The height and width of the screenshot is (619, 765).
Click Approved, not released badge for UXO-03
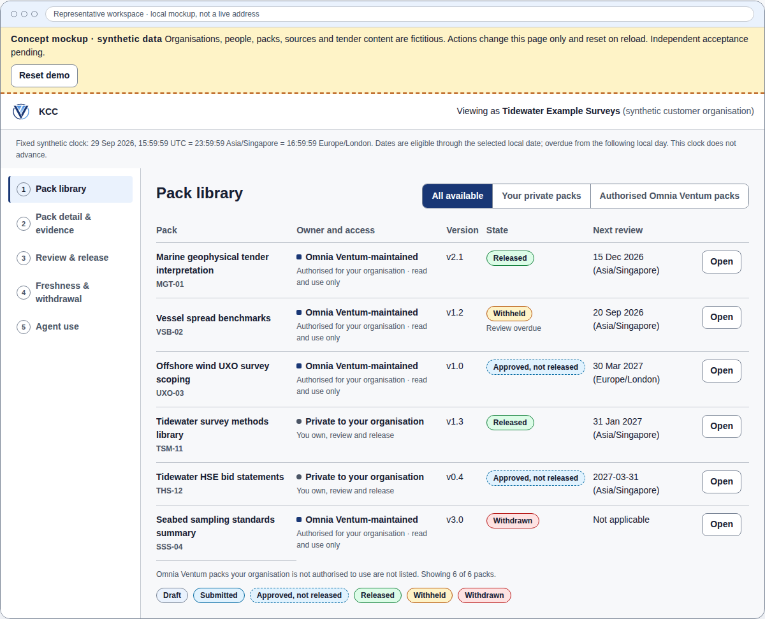535,367
